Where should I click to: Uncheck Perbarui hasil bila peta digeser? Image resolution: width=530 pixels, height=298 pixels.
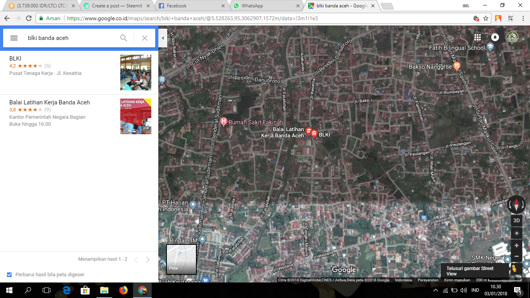pyautogui.click(x=10, y=274)
